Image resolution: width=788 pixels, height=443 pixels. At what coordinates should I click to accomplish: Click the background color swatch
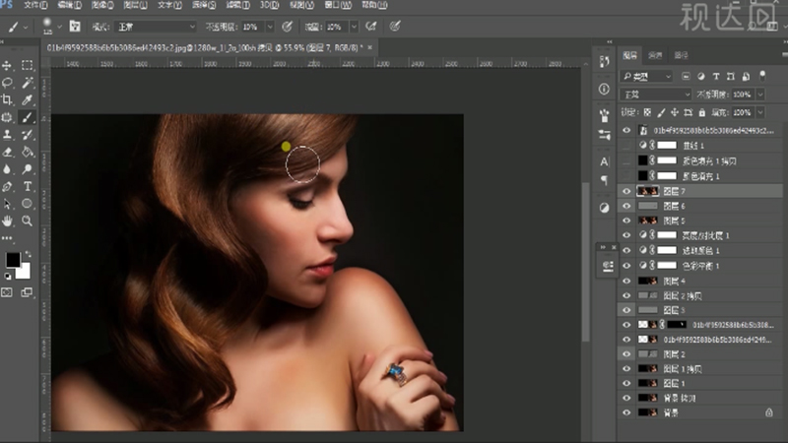pos(24,272)
